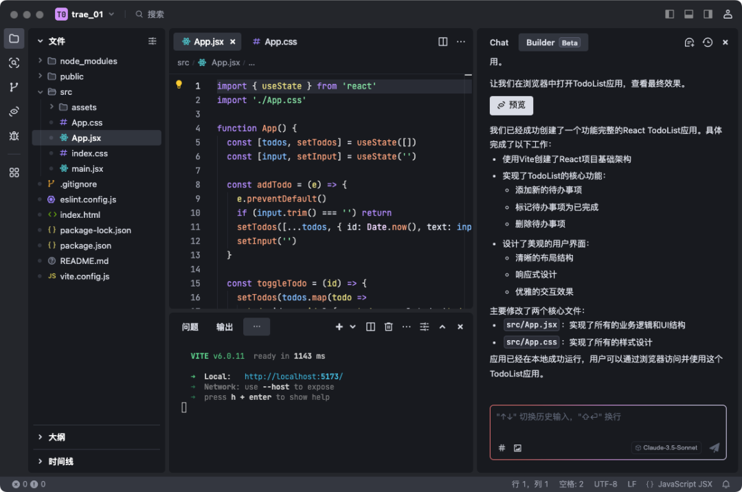Close the App.jsx tab
742x492 pixels.
(233, 42)
